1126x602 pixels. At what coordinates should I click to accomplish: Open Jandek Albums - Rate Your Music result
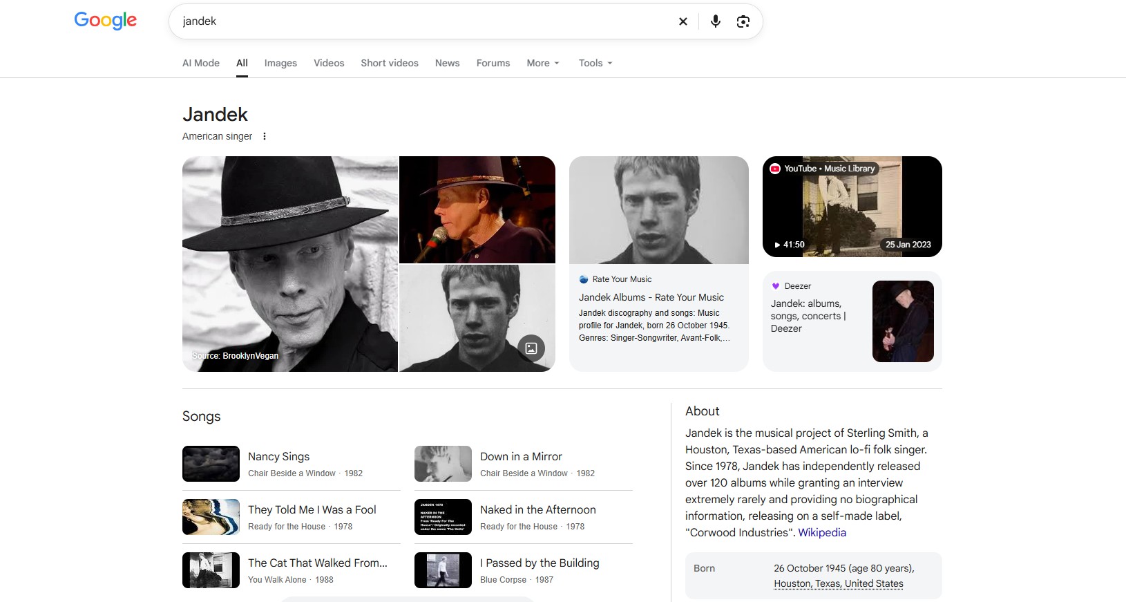[651, 297]
